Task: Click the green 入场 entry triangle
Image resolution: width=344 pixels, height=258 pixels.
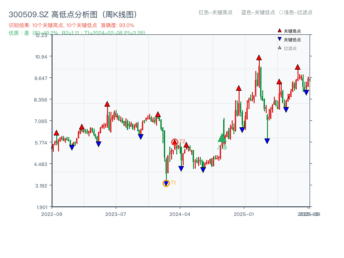Action: pos(222,138)
